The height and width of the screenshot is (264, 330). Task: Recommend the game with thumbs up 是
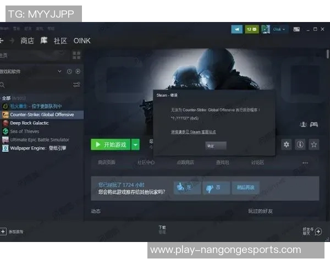(x=187, y=188)
